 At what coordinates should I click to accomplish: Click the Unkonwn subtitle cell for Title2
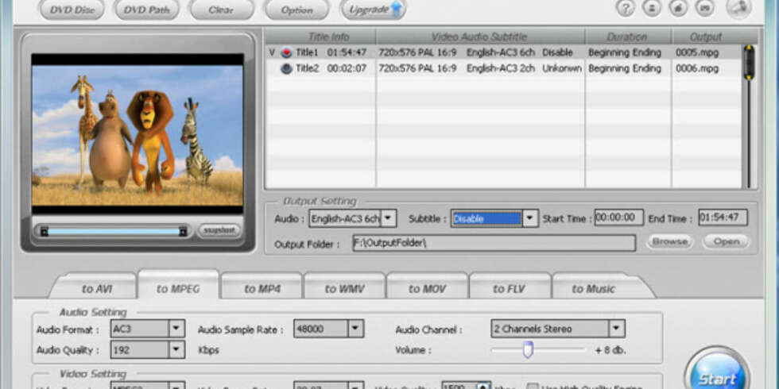(562, 68)
